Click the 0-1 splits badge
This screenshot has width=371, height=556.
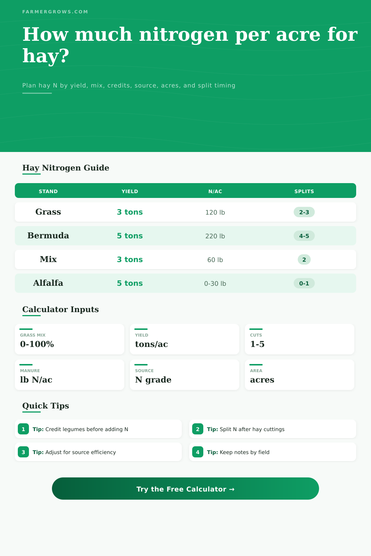pos(304,283)
